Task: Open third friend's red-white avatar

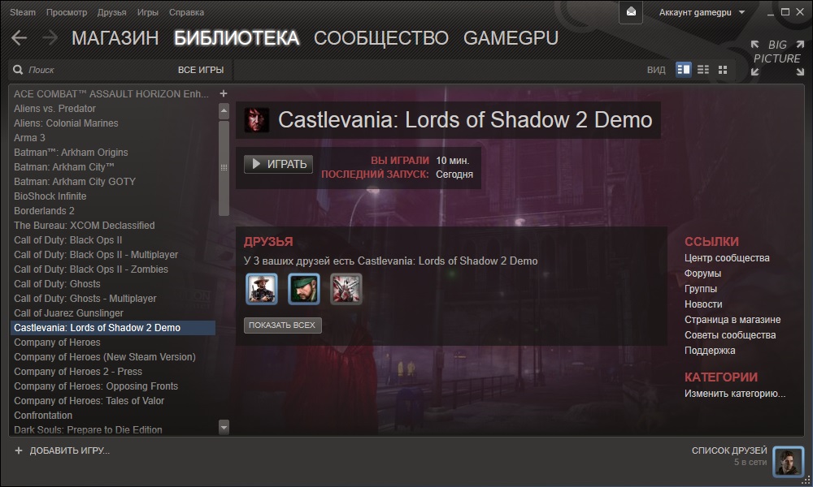Action: point(346,289)
